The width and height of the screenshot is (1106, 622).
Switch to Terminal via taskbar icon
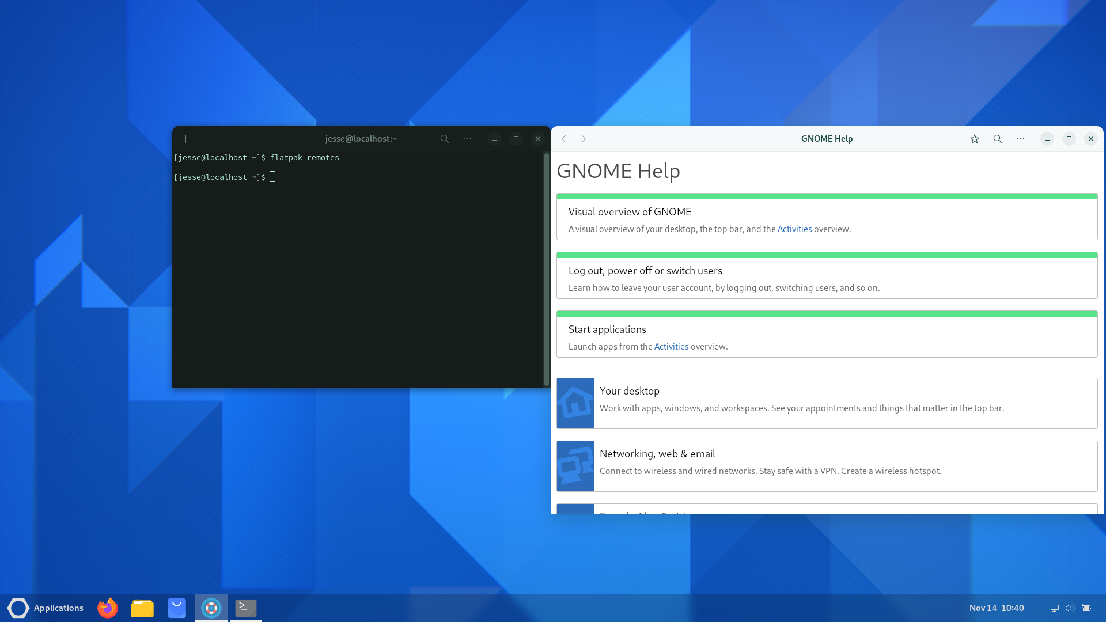[246, 608]
